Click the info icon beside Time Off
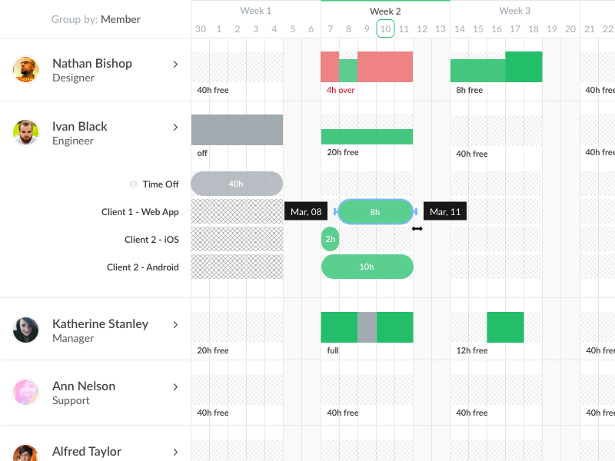Viewport: 615px width, 461px height. click(134, 184)
